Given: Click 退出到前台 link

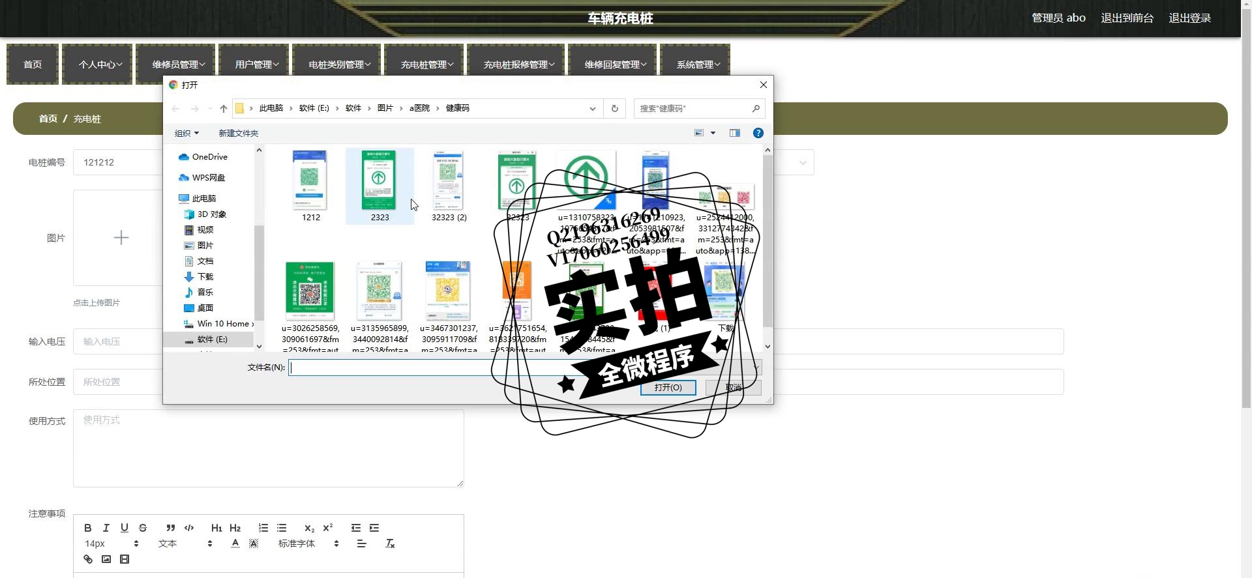Looking at the screenshot, I should (1127, 18).
